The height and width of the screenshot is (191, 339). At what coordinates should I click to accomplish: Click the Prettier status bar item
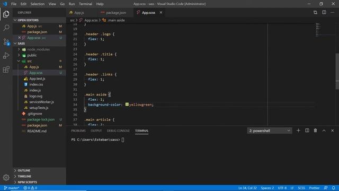click(x=314, y=188)
